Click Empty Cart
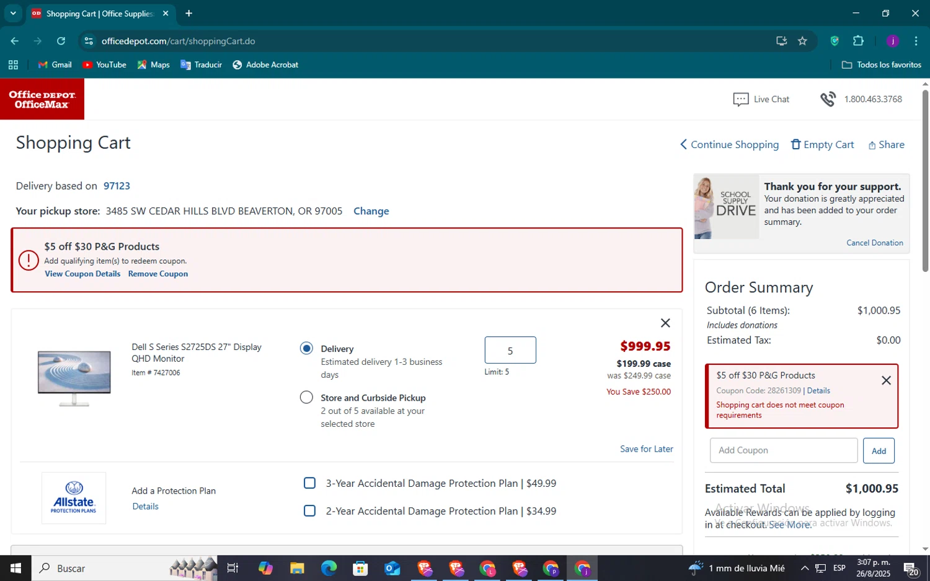This screenshot has height=581, width=930. 822,144
